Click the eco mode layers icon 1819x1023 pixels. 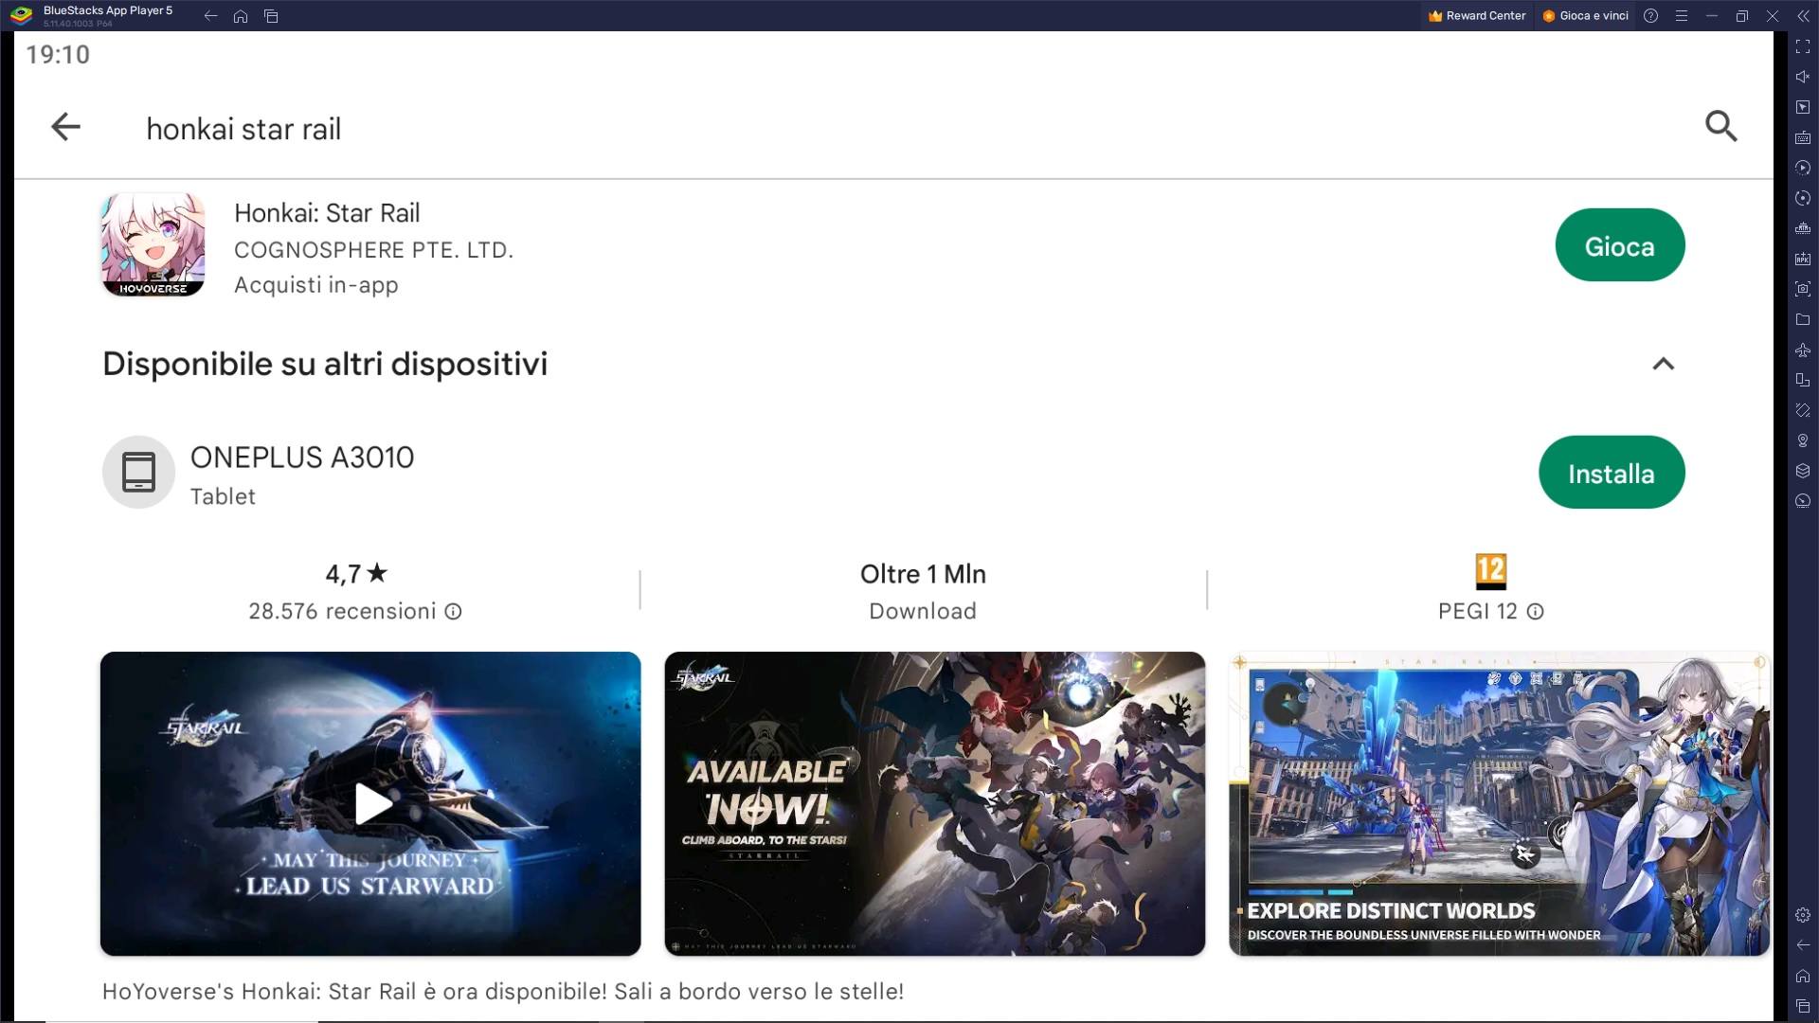point(1803,471)
